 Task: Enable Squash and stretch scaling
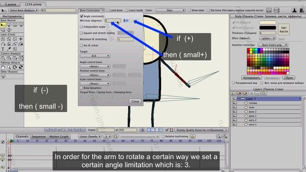tap(81, 33)
